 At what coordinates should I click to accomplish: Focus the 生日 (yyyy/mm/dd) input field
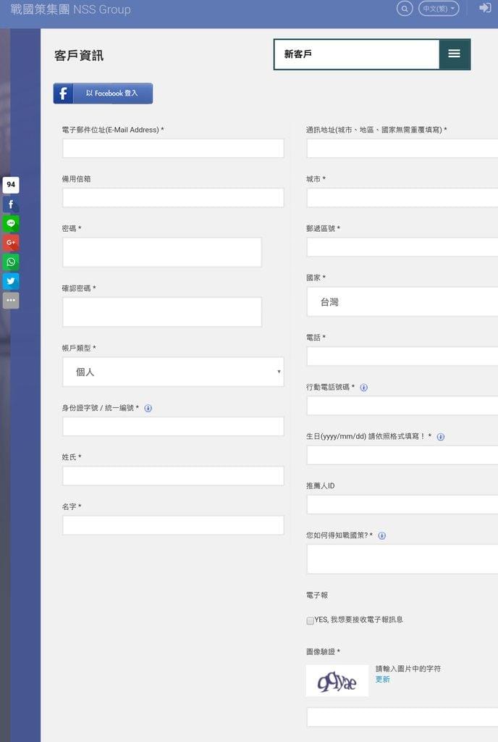pos(402,455)
